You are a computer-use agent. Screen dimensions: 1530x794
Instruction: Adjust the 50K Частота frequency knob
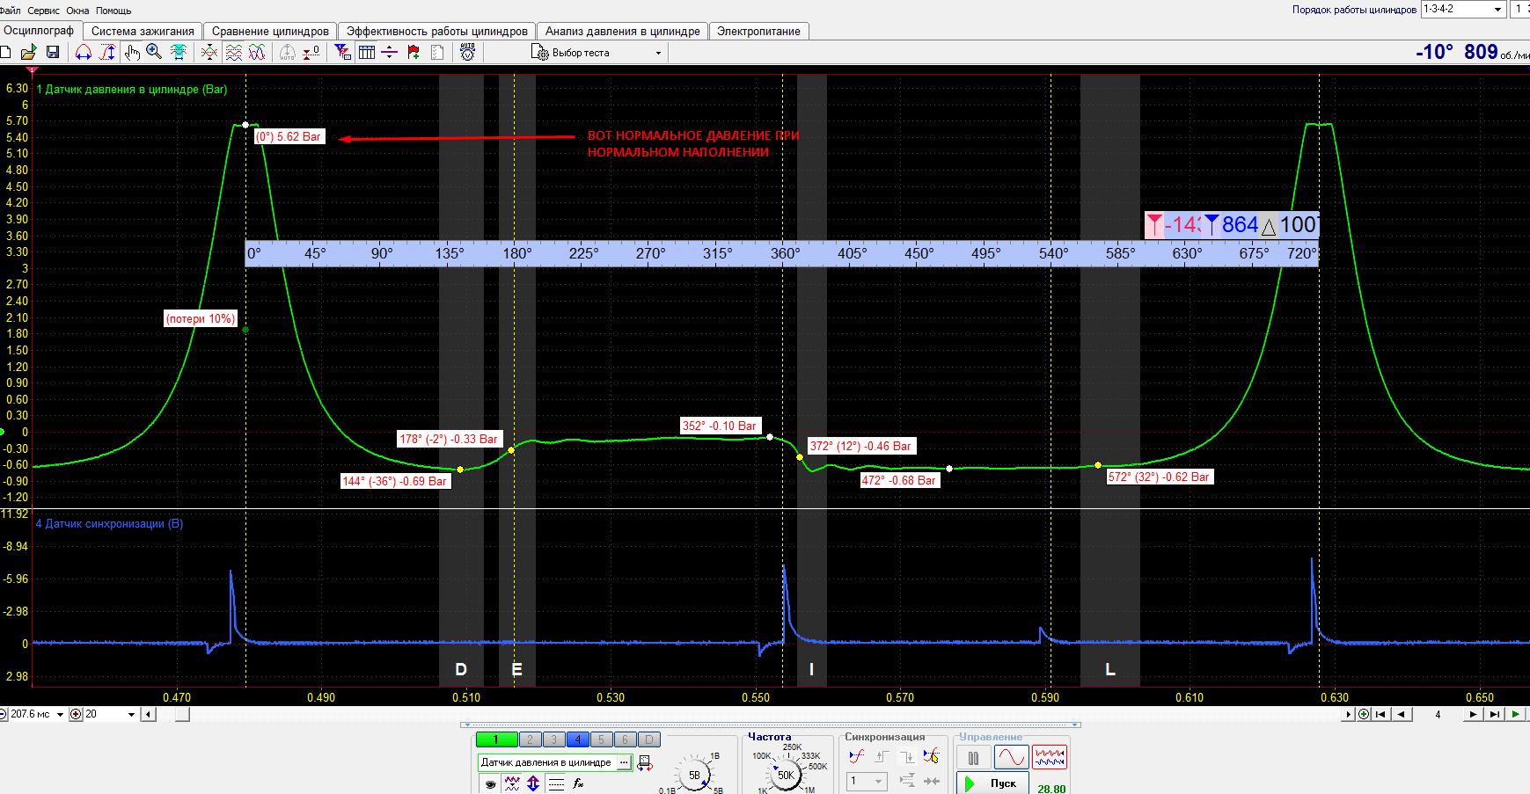tap(786, 775)
